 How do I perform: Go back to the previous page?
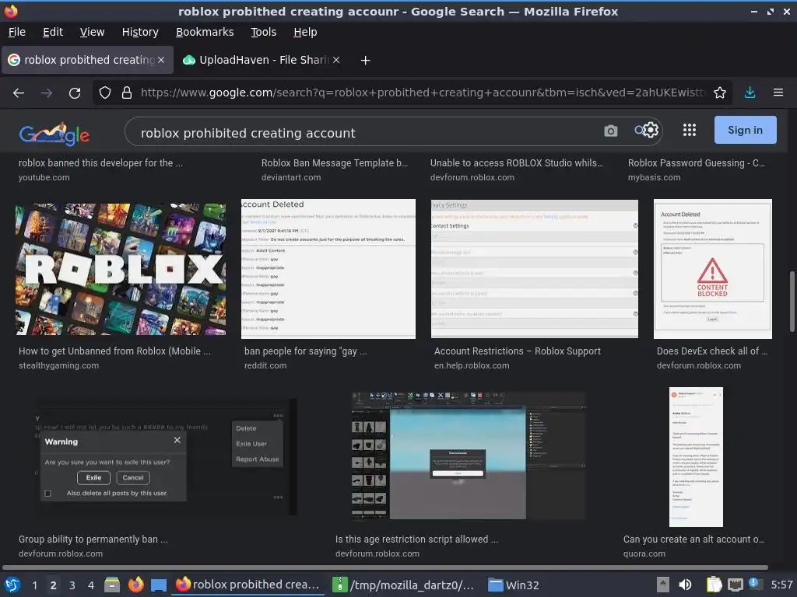[19, 93]
